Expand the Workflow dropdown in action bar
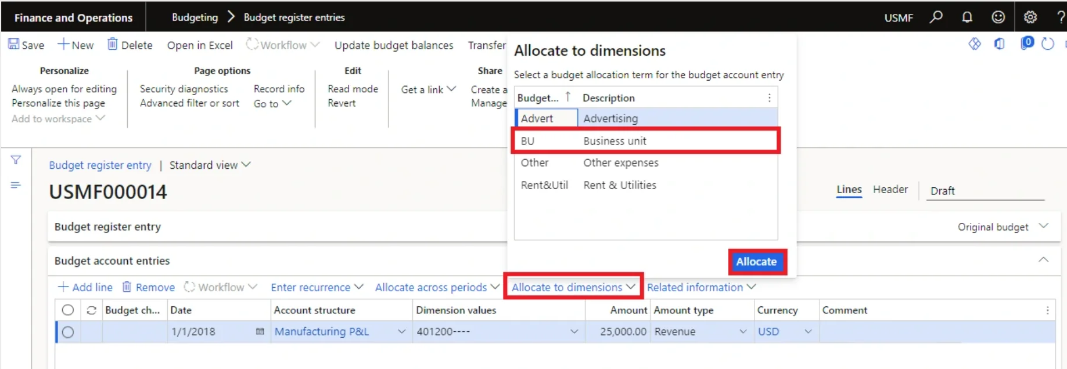This screenshot has height=369, width=1067. pos(283,45)
